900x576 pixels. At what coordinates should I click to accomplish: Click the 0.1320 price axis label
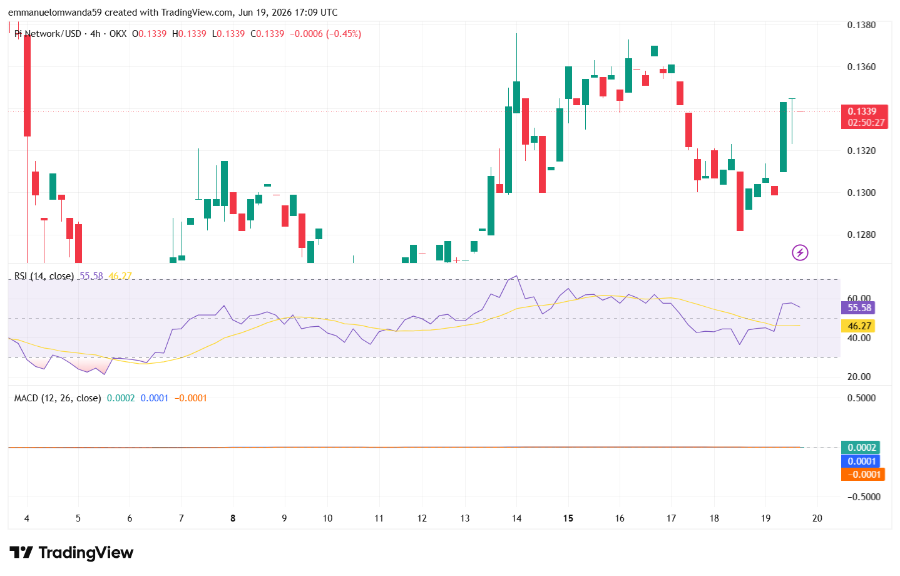tap(861, 151)
